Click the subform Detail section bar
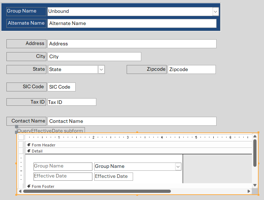 click(138, 151)
